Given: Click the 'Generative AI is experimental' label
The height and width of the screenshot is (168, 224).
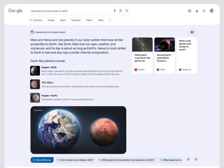Looking at the screenshot, I should 50,32.
